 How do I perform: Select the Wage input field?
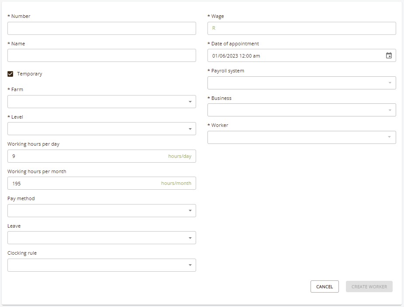tap(302, 28)
